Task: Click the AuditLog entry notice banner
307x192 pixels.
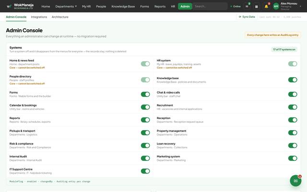Action: pos(272,35)
